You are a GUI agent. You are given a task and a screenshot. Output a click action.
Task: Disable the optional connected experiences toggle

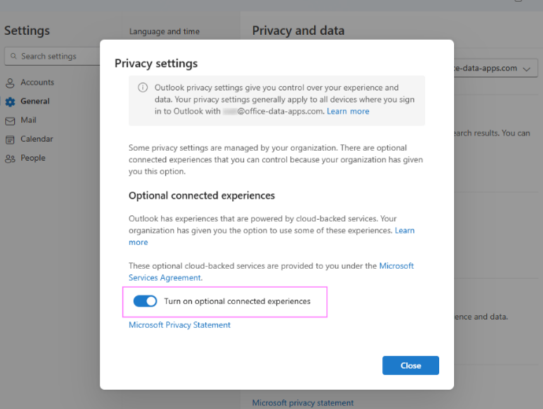pyautogui.click(x=145, y=301)
